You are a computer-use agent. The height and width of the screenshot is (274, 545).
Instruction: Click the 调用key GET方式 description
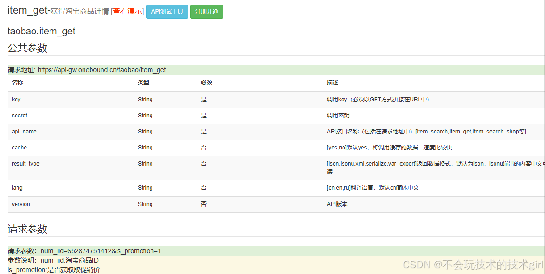coord(379,100)
